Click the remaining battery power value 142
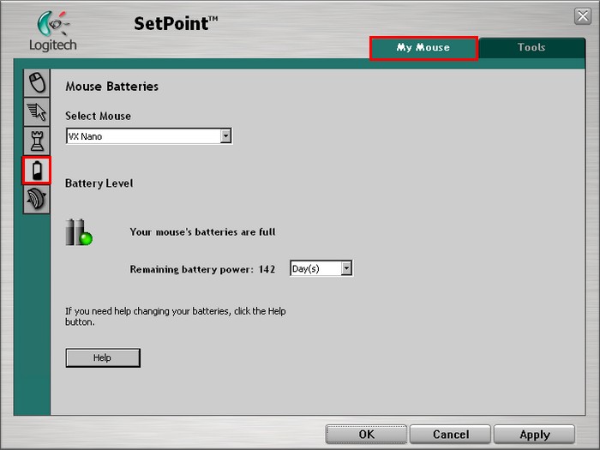The width and height of the screenshot is (600, 450). click(x=267, y=269)
